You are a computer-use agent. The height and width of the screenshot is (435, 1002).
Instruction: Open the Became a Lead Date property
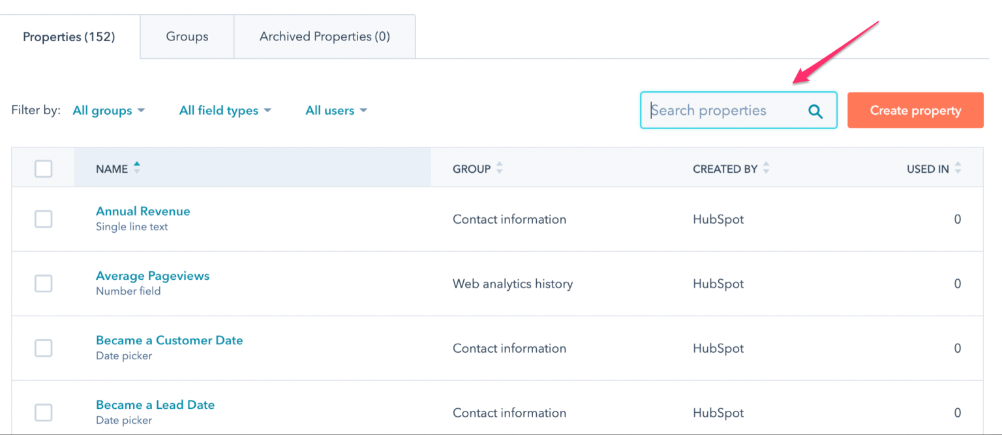[155, 404]
